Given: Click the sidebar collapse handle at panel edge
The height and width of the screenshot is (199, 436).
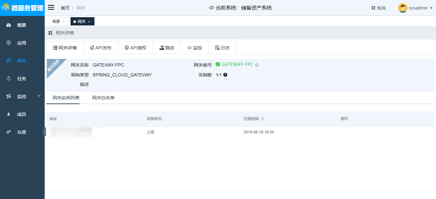Looking at the screenshot, I should [45, 132].
